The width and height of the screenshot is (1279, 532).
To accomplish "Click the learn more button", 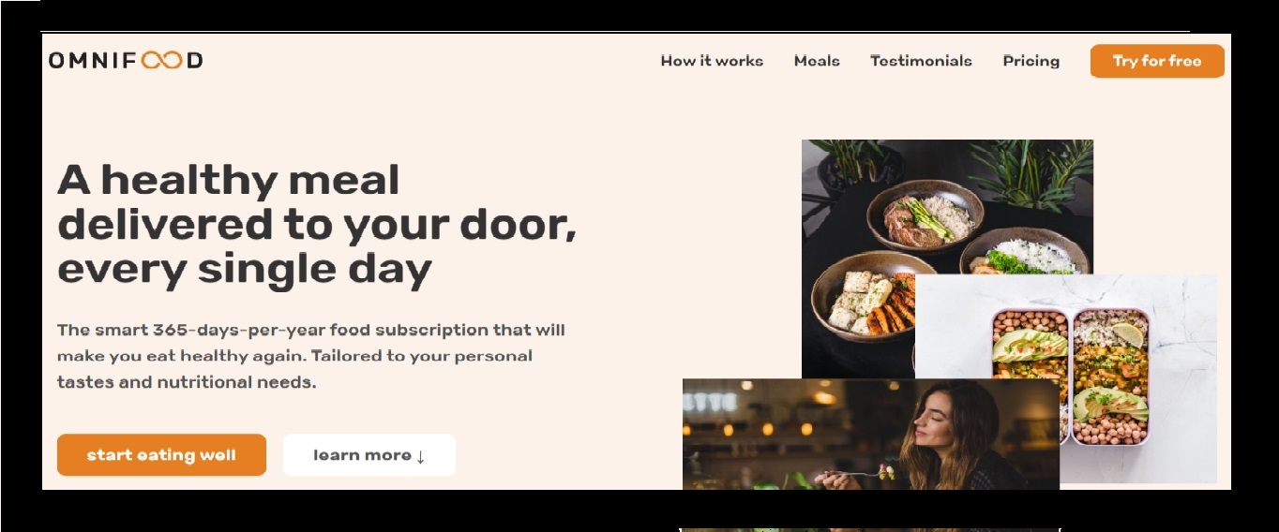I will [x=369, y=455].
